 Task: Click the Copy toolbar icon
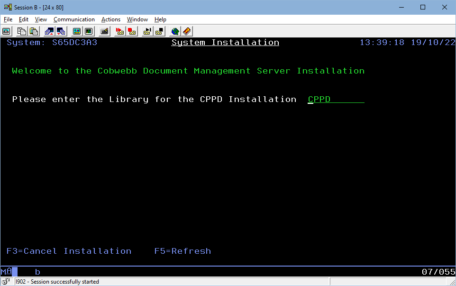pyautogui.click(x=21, y=31)
